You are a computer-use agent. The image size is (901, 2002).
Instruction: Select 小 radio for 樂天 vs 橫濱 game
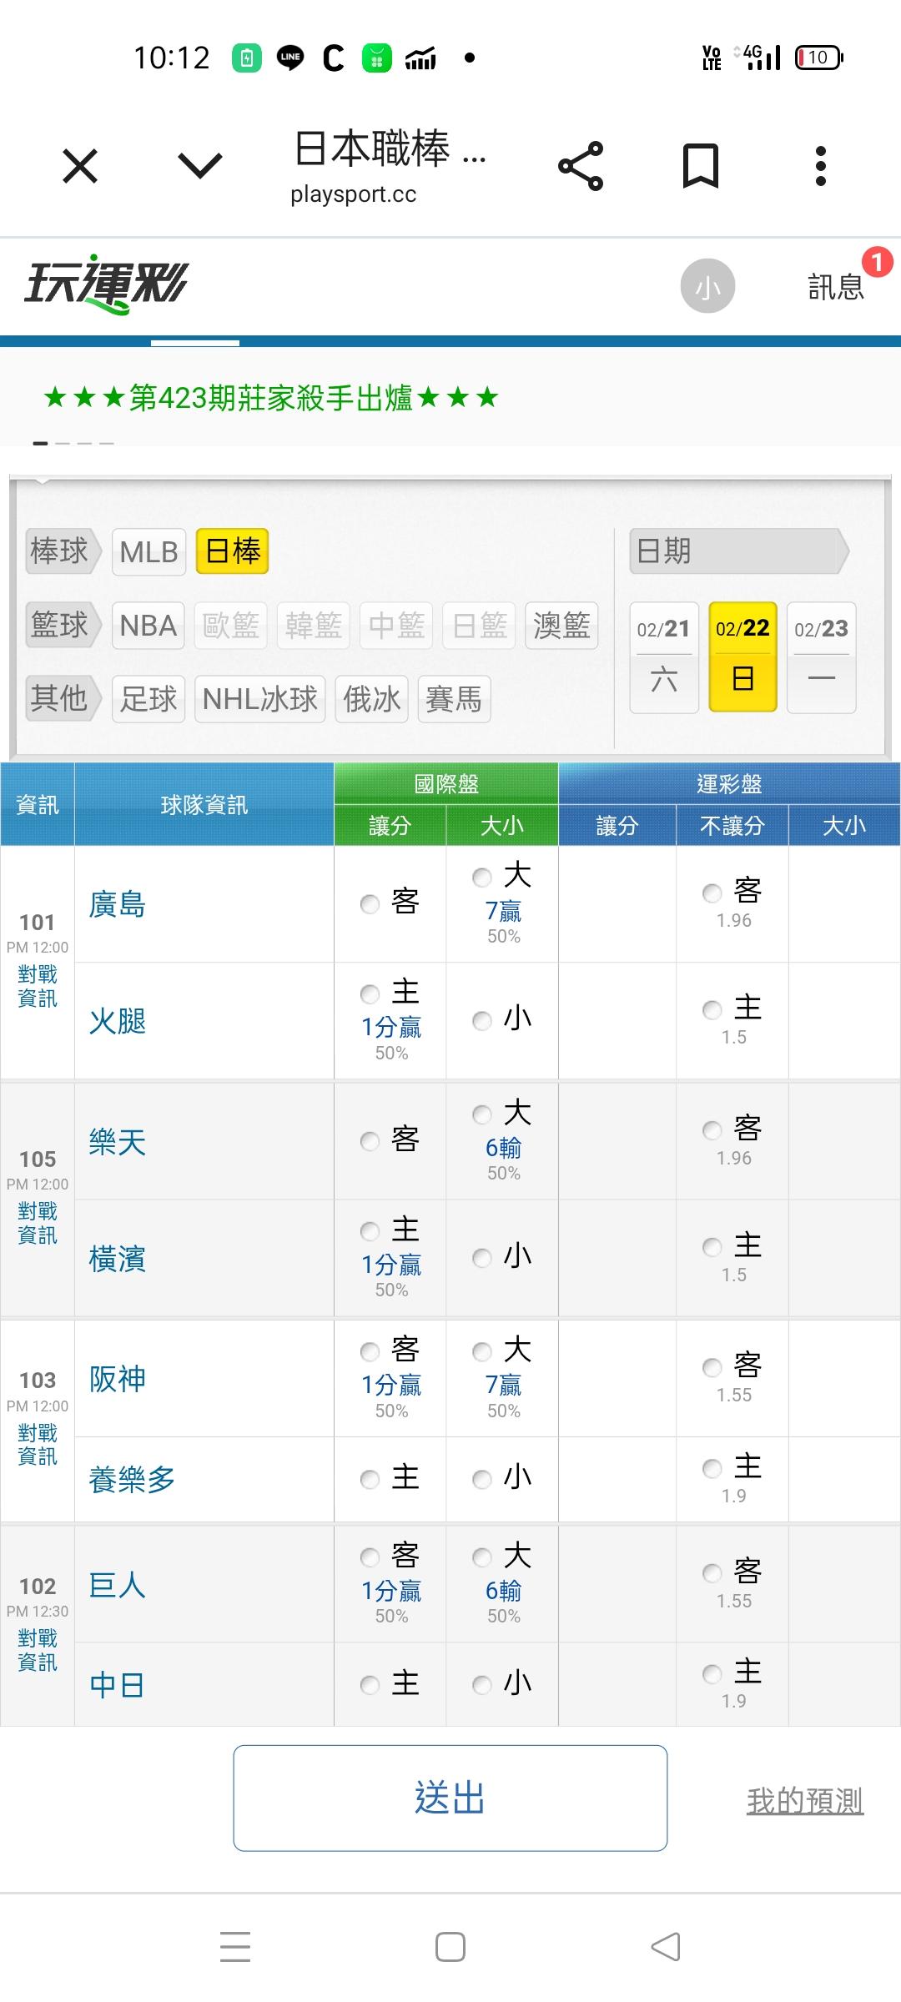point(482,1257)
